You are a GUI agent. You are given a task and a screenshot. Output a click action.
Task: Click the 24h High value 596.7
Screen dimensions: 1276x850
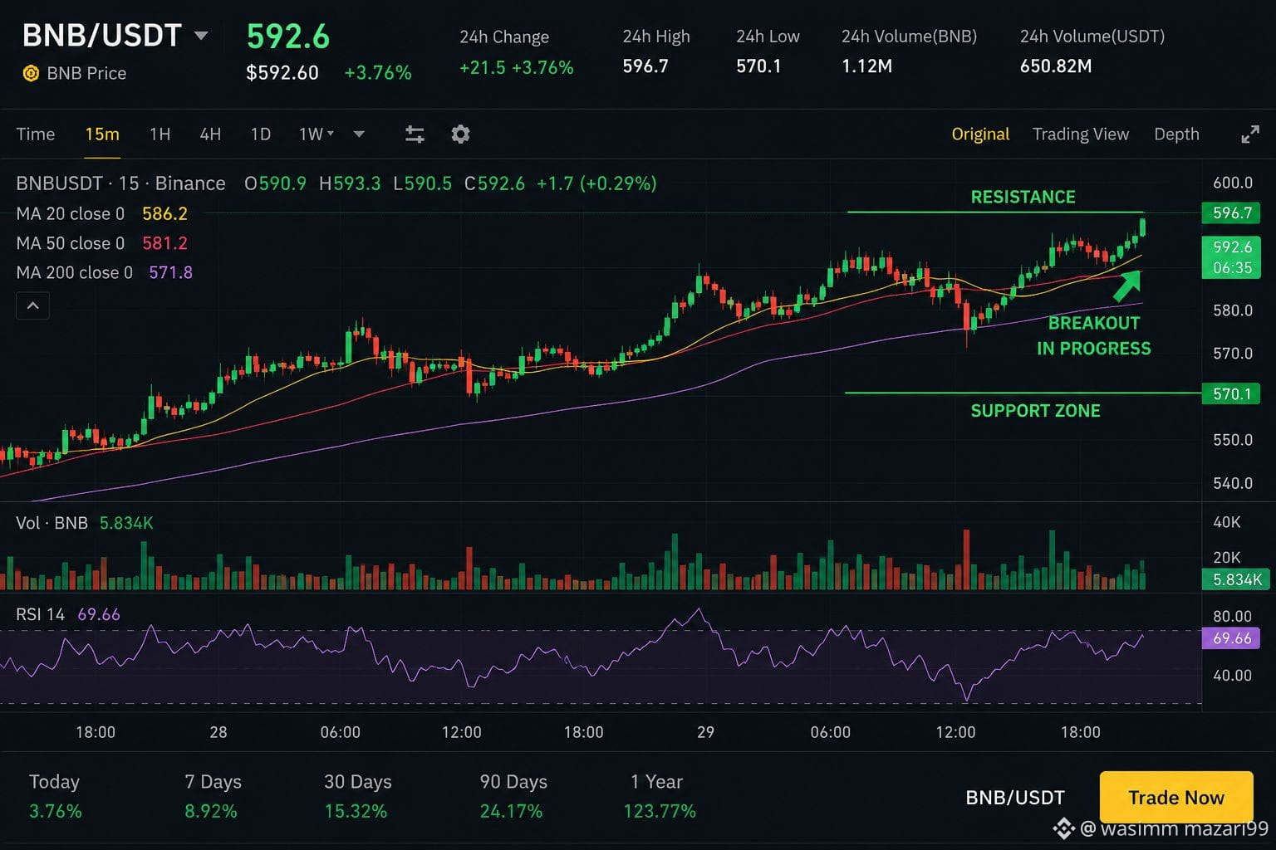tap(645, 66)
